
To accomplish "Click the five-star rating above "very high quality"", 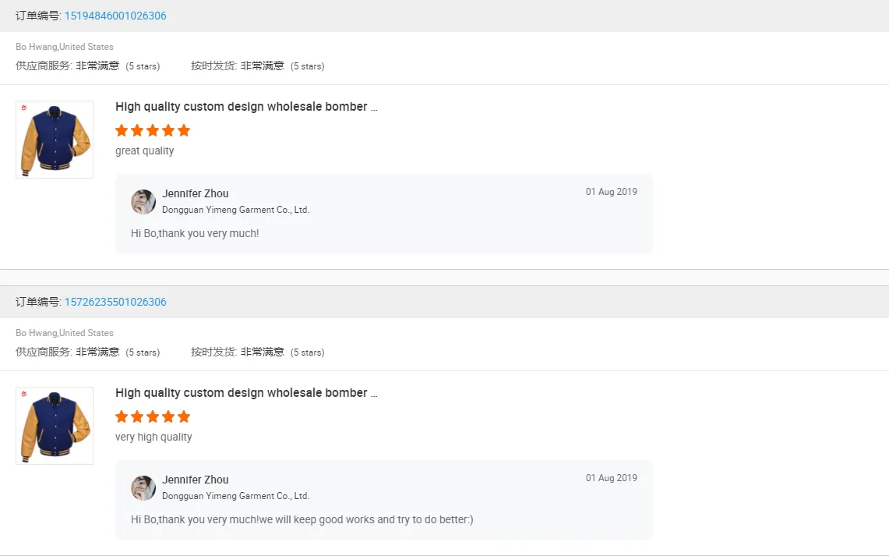I will (153, 416).
